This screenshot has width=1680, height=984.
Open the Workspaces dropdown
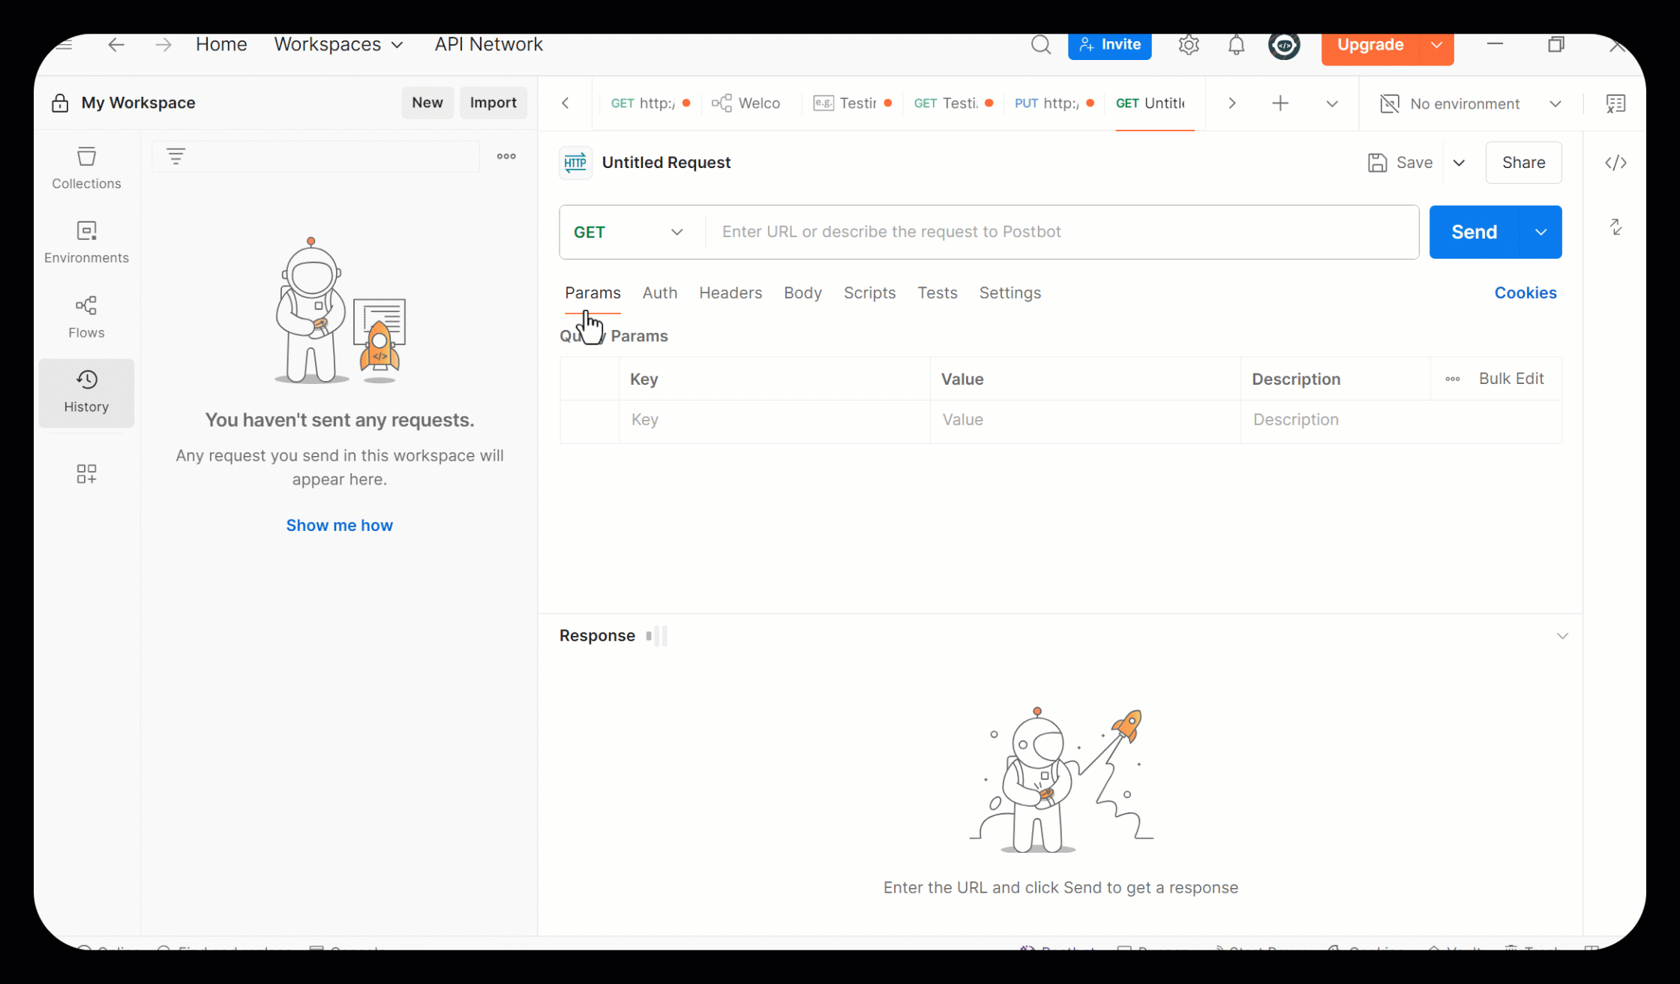click(x=338, y=44)
